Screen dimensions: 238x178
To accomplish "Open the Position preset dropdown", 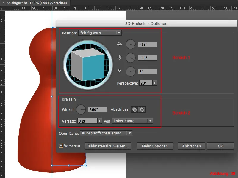I will [x=100, y=33].
